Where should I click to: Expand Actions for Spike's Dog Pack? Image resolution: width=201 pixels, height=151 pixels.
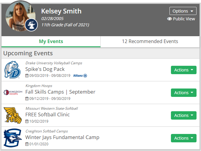tap(183, 70)
